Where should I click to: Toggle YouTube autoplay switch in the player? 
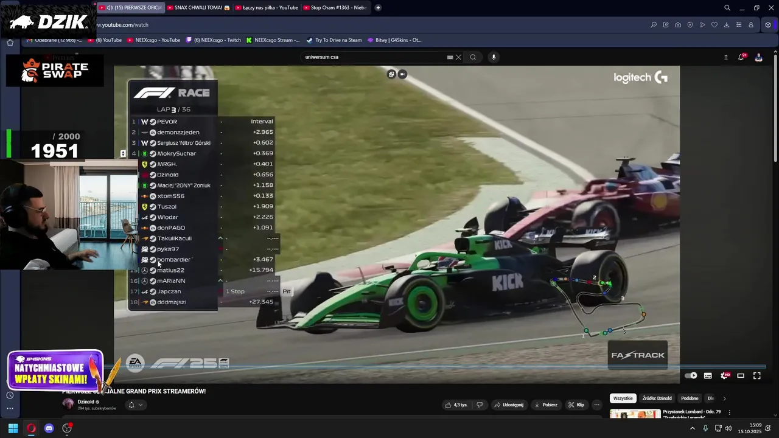pos(691,375)
